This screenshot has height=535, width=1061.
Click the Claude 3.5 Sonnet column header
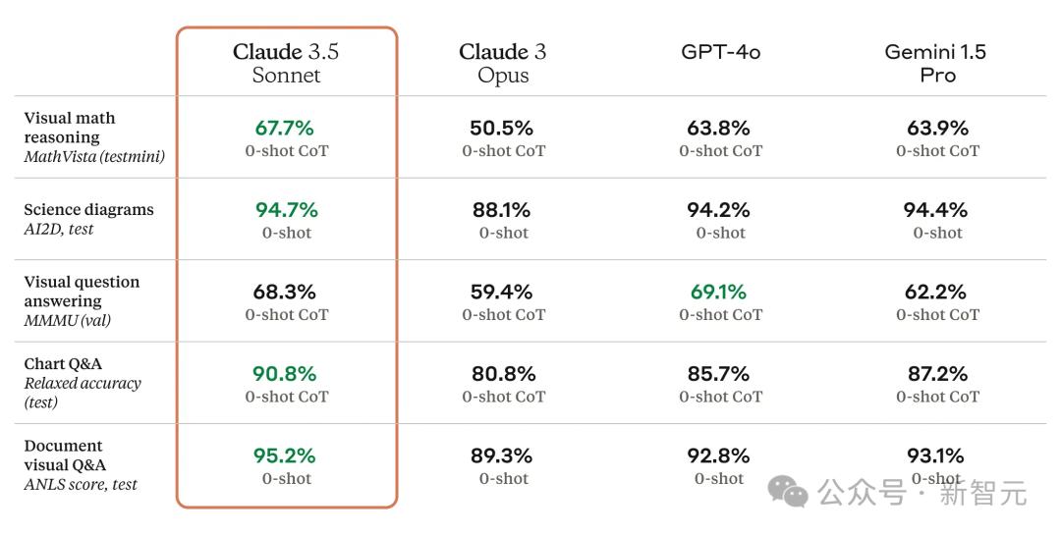pyautogui.click(x=286, y=63)
